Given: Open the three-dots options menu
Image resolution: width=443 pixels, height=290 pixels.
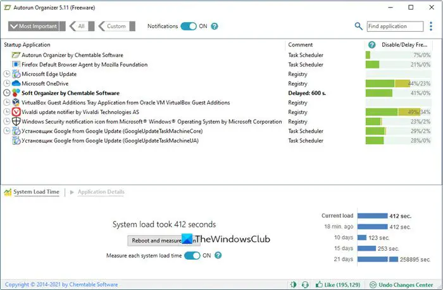Looking at the screenshot, I should 431,27.
